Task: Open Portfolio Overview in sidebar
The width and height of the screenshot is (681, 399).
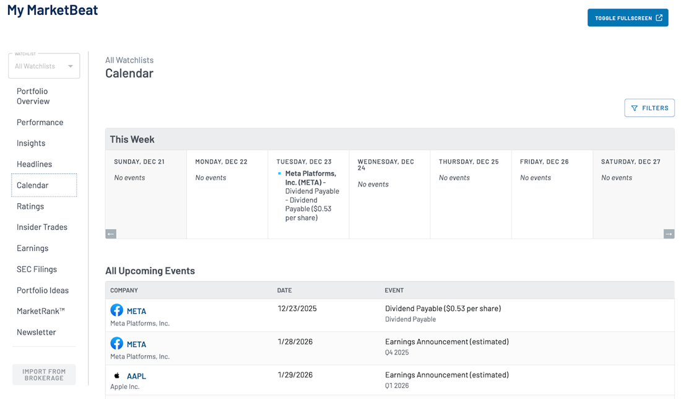Action: tap(33, 96)
